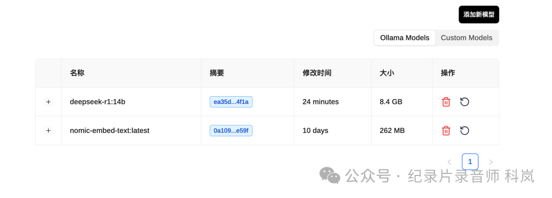552x198 pixels.
Task: Go to the previous page arrow
Action: point(449,162)
